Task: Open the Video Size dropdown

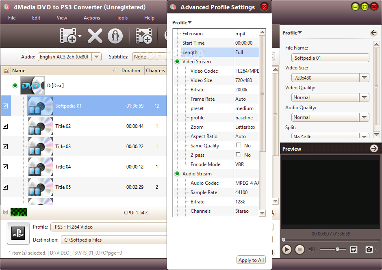Action: (x=364, y=78)
